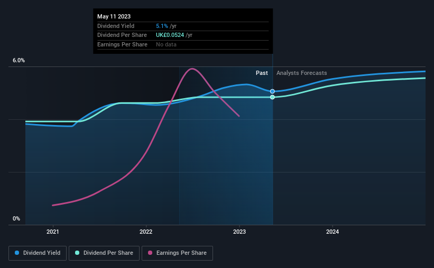Click the UK£0.0524 dividend per share value
434x268 pixels.
[170, 35]
